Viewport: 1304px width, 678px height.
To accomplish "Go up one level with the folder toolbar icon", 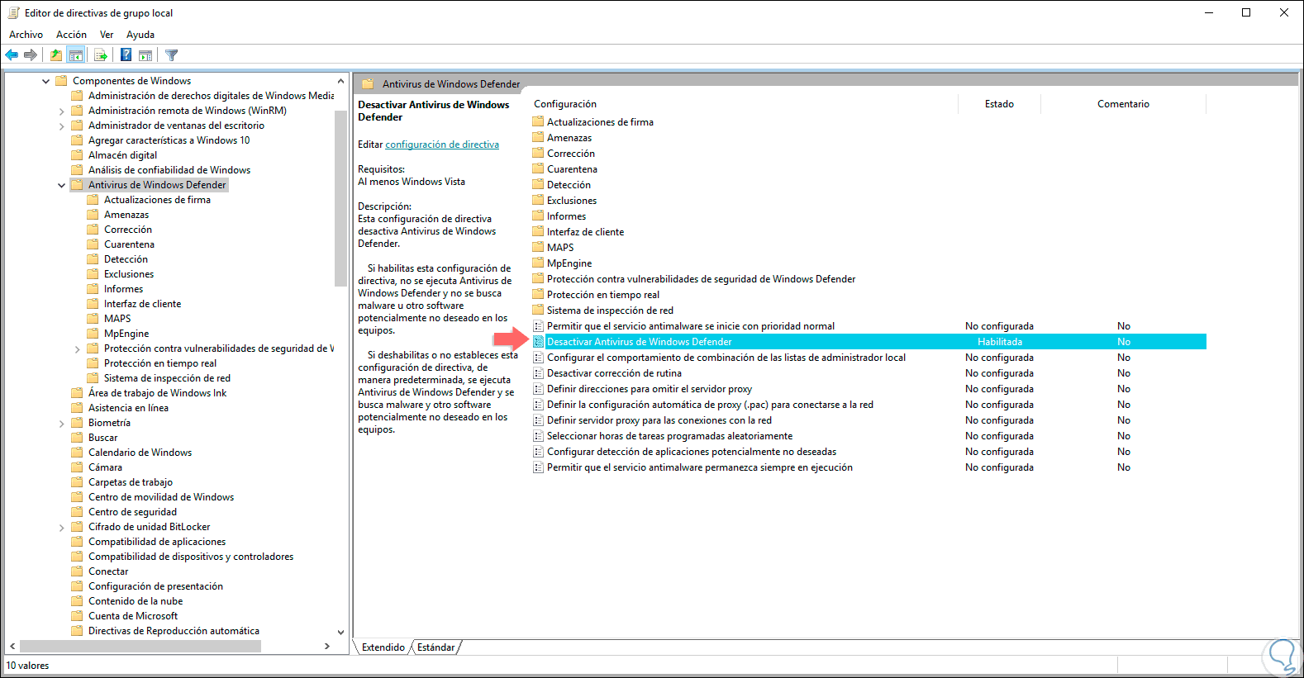I will pyautogui.click(x=56, y=55).
